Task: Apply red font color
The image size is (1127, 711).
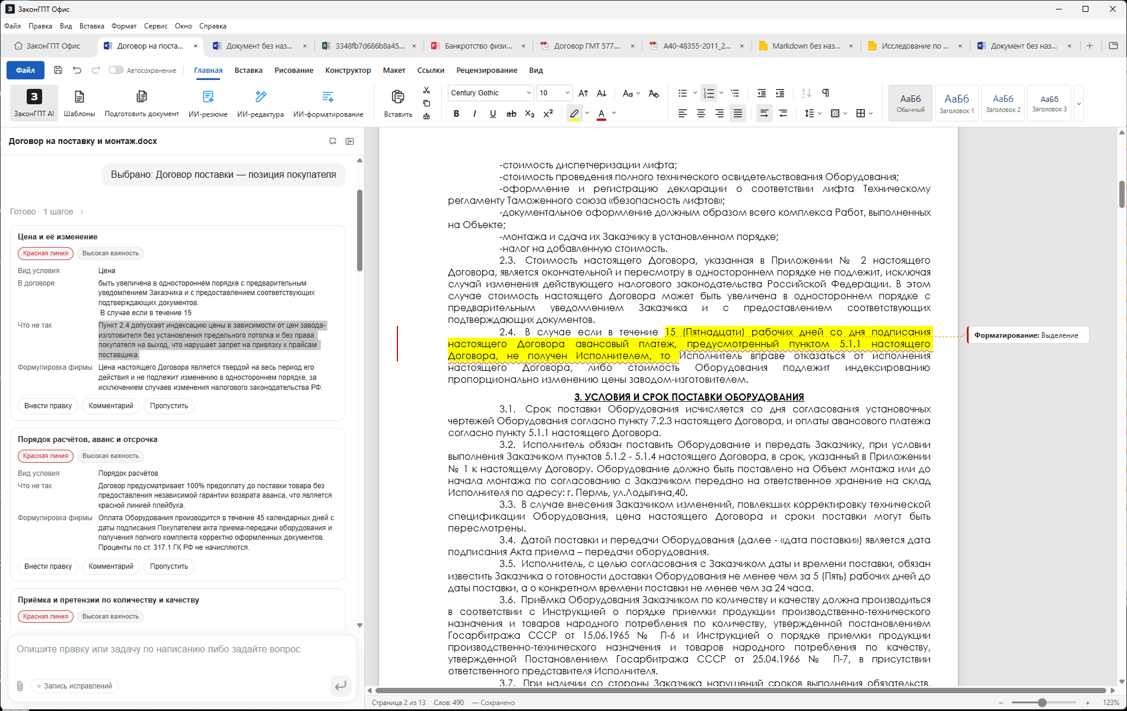Action: (601, 114)
